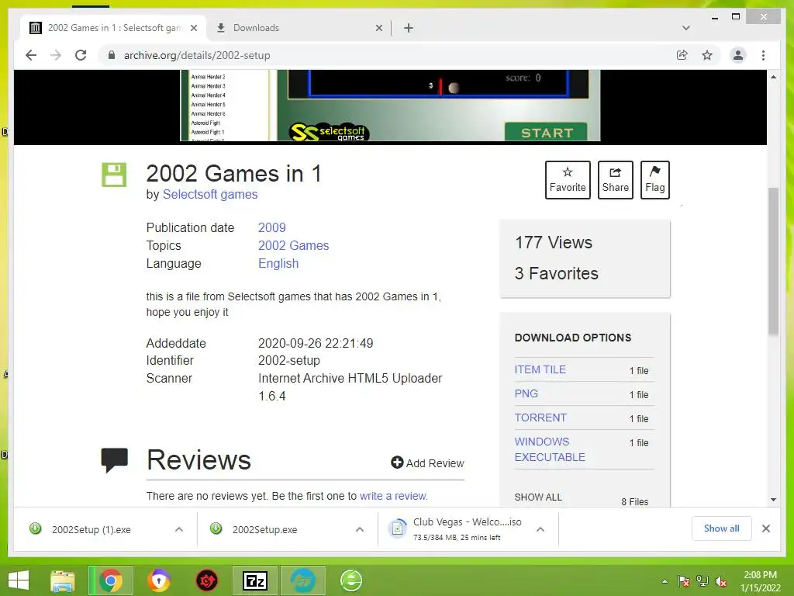Click the network tray icon
This screenshot has width=794, height=596.
[x=703, y=581]
